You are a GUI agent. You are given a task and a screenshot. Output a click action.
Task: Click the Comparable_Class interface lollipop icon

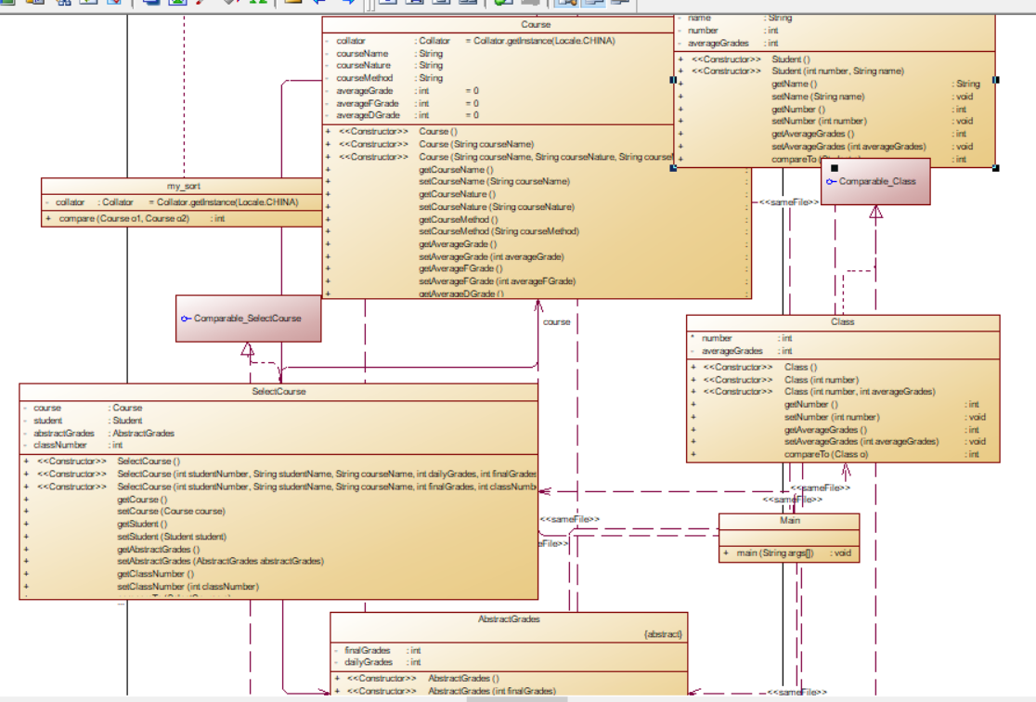pyautogui.click(x=831, y=182)
